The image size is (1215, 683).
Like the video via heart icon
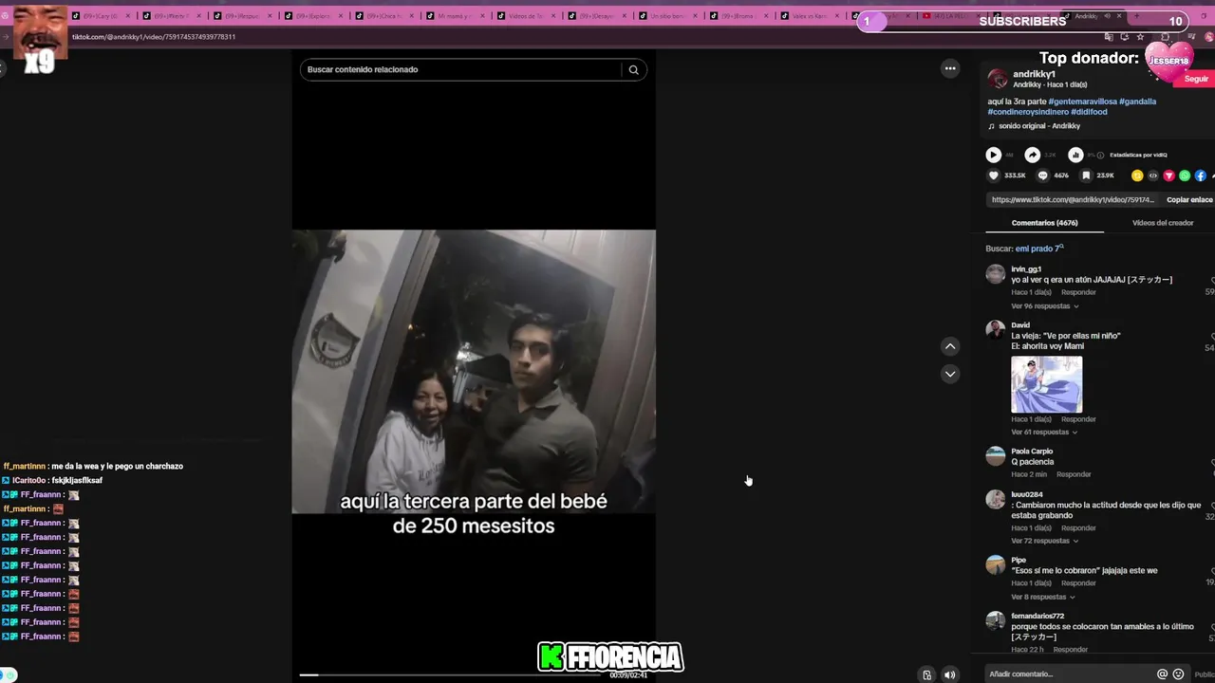pos(994,175)
